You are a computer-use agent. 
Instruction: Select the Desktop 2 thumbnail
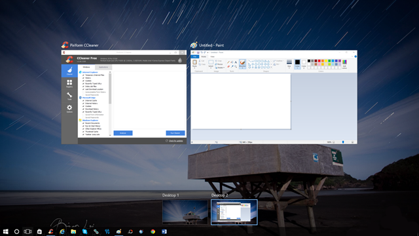[234, 212]
